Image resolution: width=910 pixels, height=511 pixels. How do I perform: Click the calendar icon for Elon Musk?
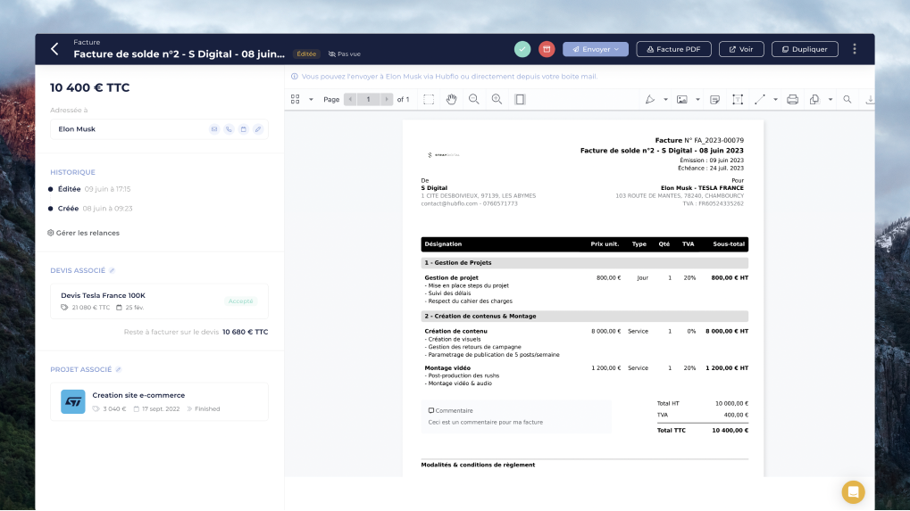click(x=243, y=129)
